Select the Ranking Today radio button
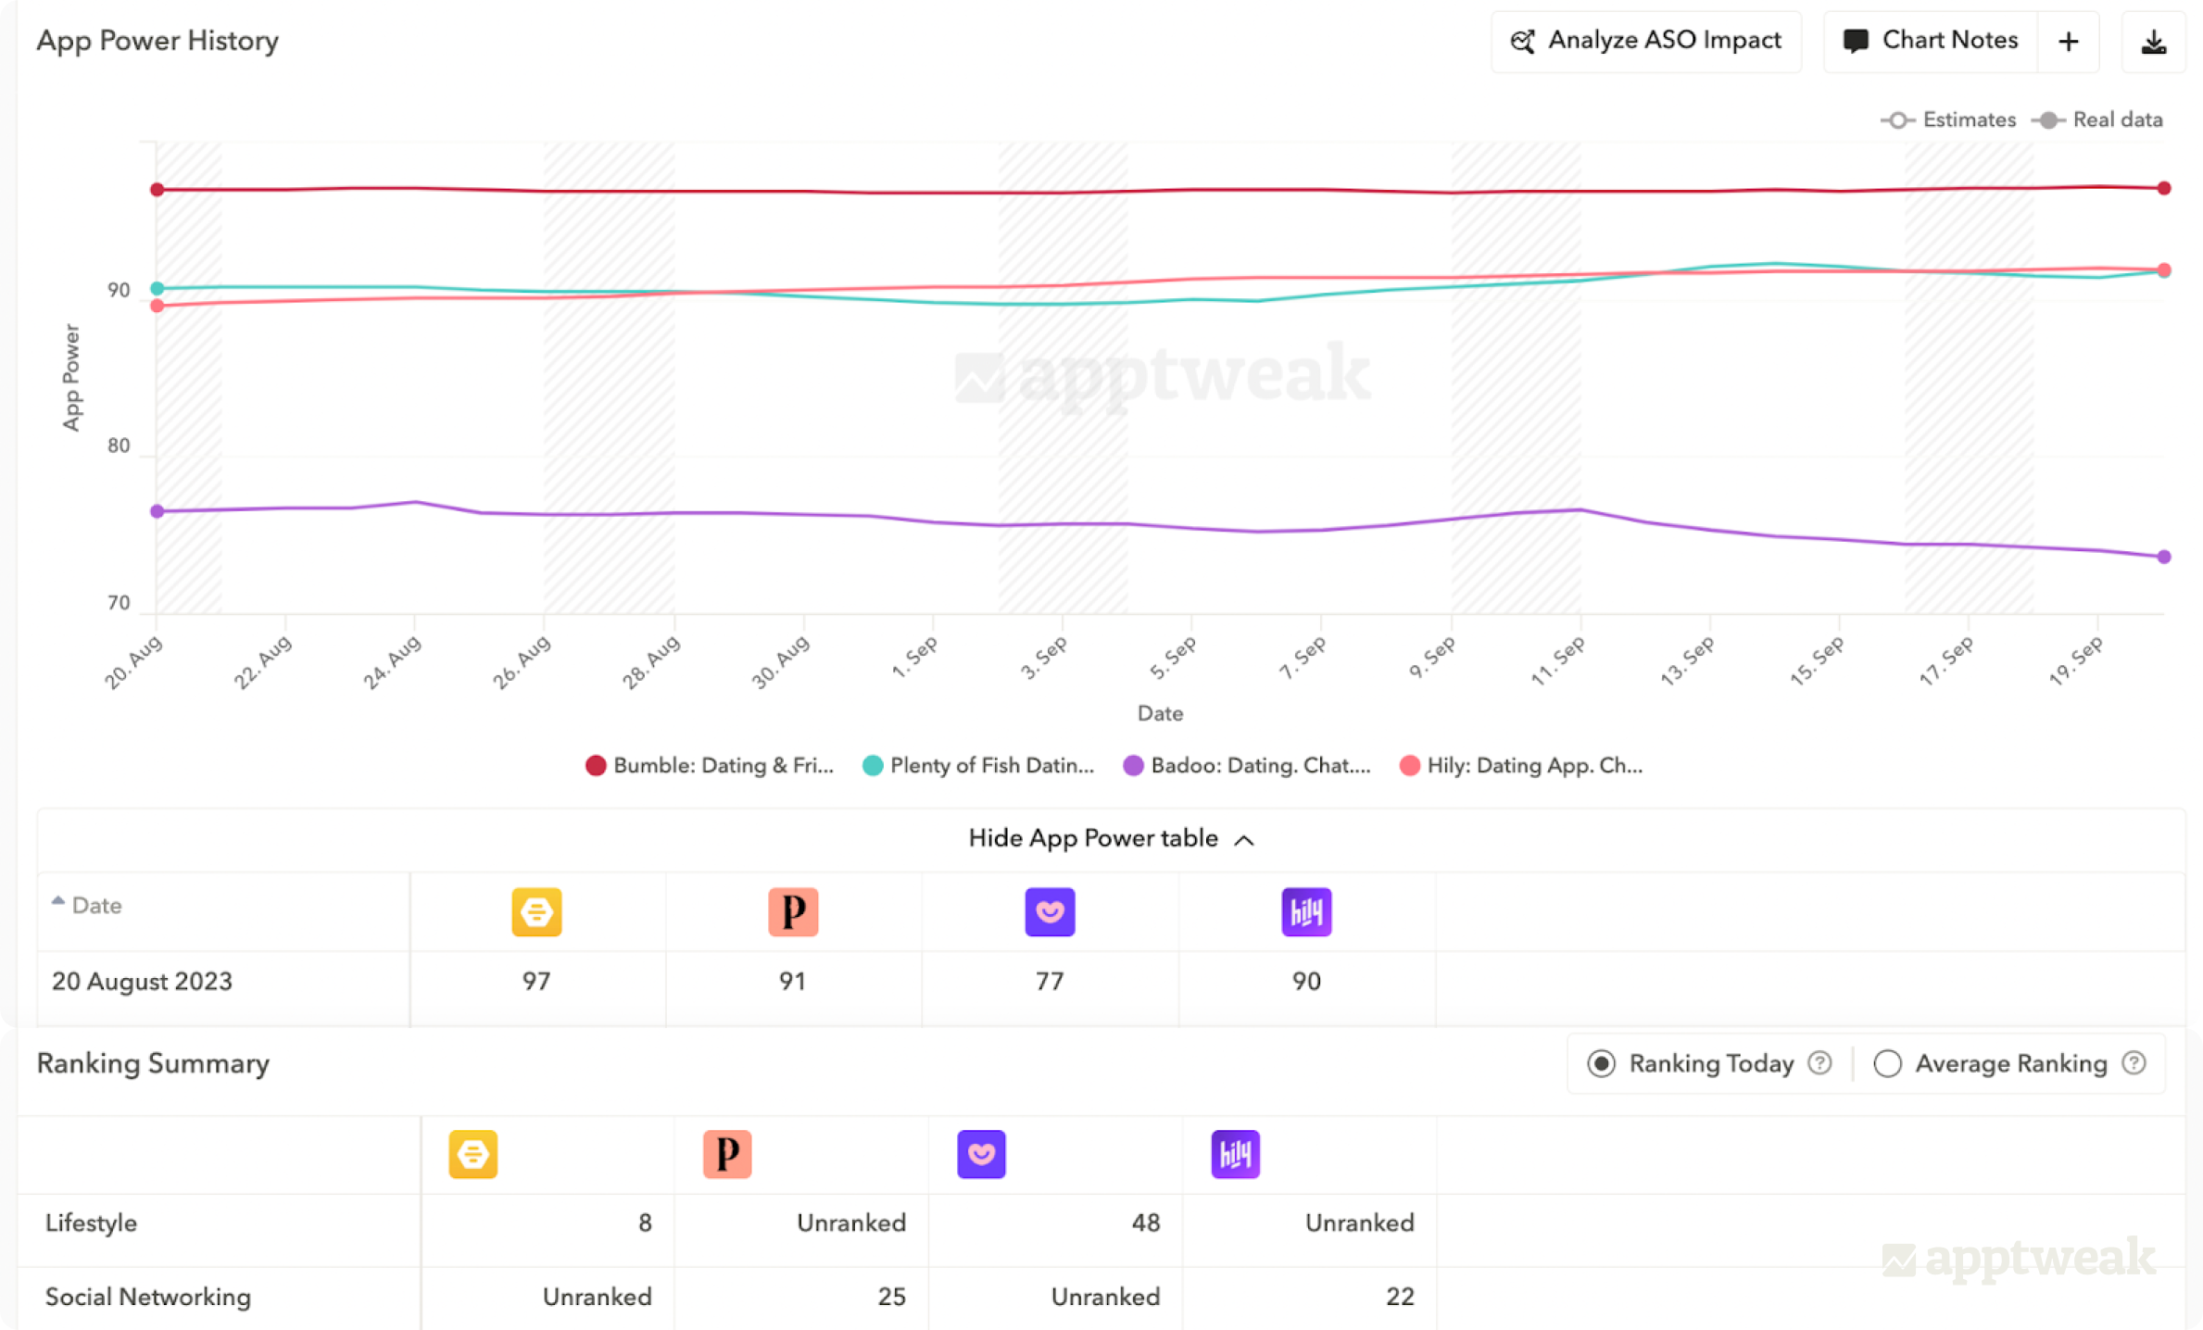Screen dimensions: 2203x1330 pos(1601,1063)
